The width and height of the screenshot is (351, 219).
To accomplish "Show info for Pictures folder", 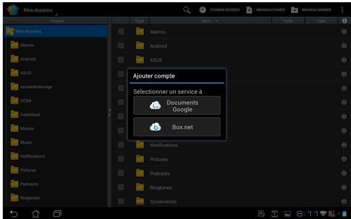I will click(344, 159).
